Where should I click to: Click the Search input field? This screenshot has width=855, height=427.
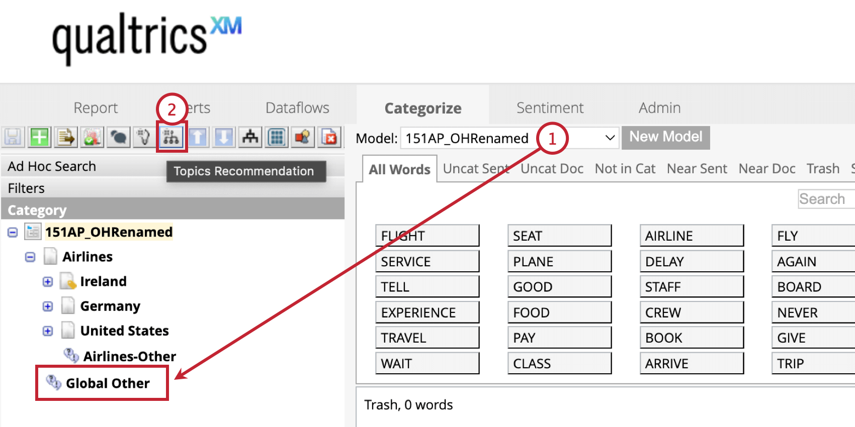coord(826,199)
